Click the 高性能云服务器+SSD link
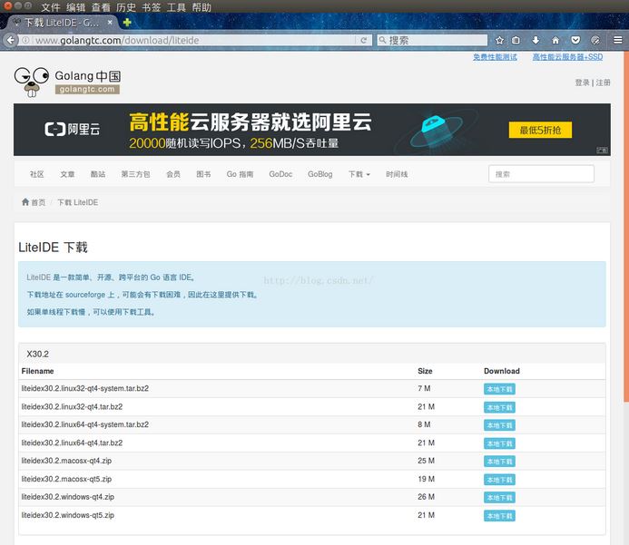The width and height of the screenshot is (629, 545). point(567,57)
